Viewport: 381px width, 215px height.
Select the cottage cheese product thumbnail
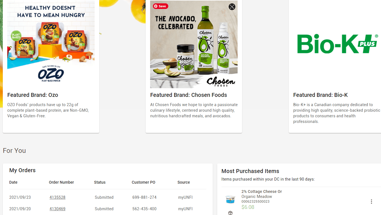pos(230,199)
